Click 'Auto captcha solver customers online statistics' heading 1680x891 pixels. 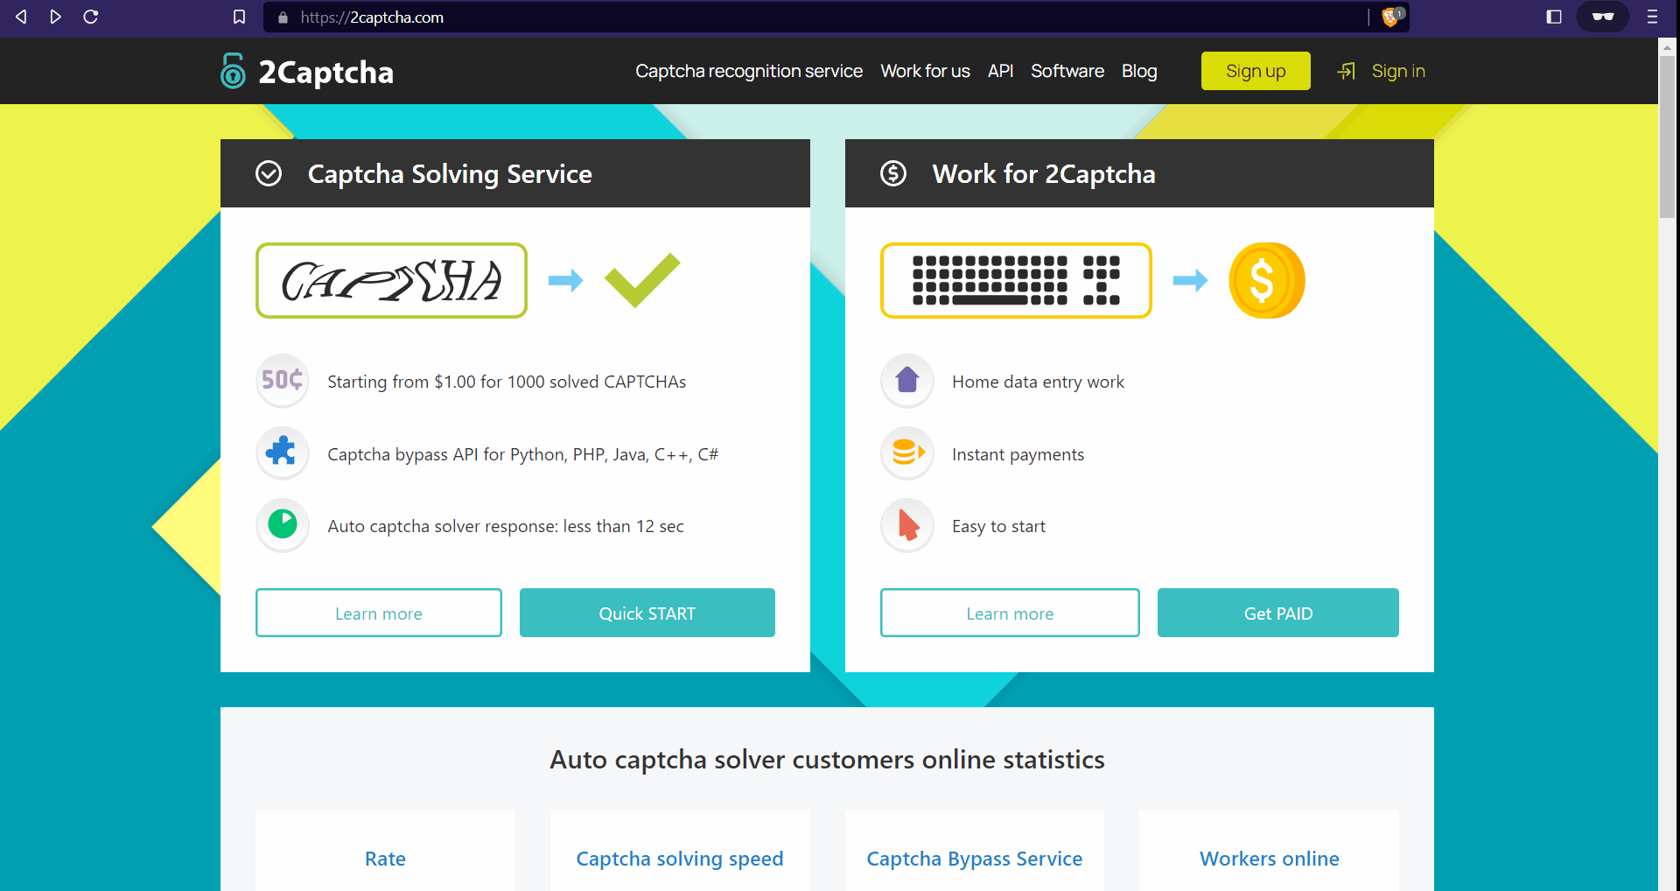(827, 759)
